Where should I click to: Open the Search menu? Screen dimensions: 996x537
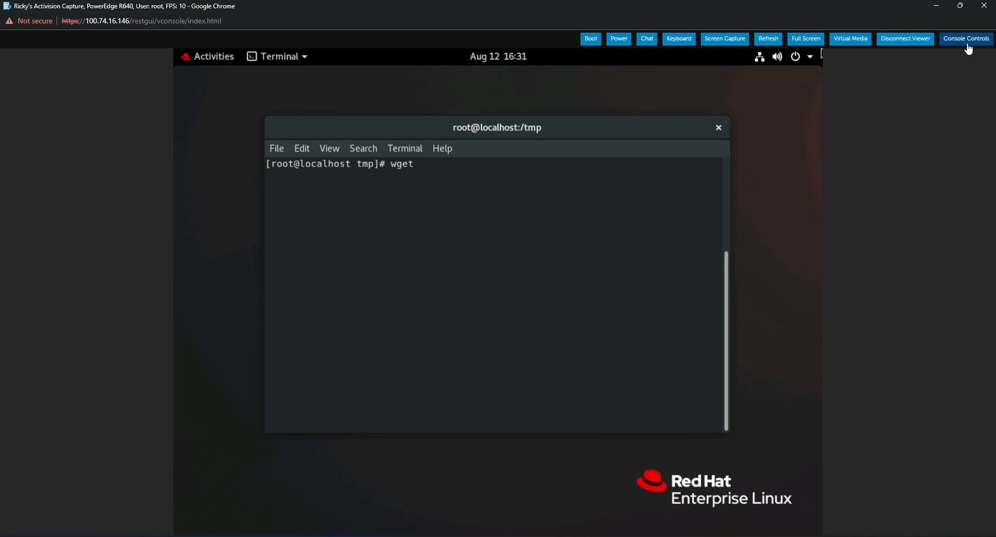pos(363,148)
